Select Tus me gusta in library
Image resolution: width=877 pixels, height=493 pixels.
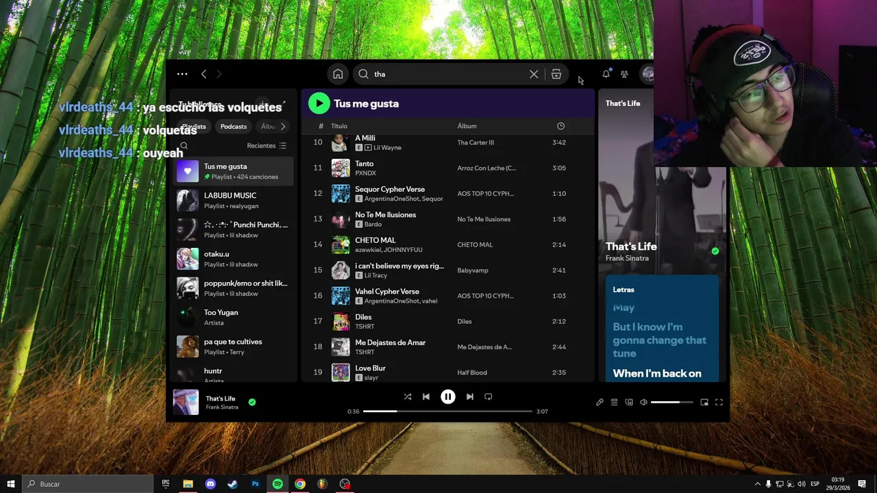[234, 171]
